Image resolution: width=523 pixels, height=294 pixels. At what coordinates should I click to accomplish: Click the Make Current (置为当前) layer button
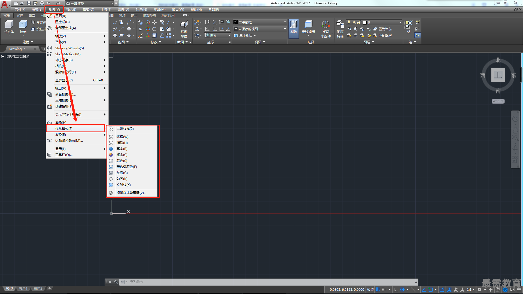[383, 29]
